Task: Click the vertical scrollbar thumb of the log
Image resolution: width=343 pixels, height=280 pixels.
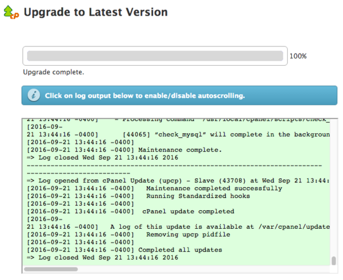Action: pyautogui.click(x=333, y=261)
